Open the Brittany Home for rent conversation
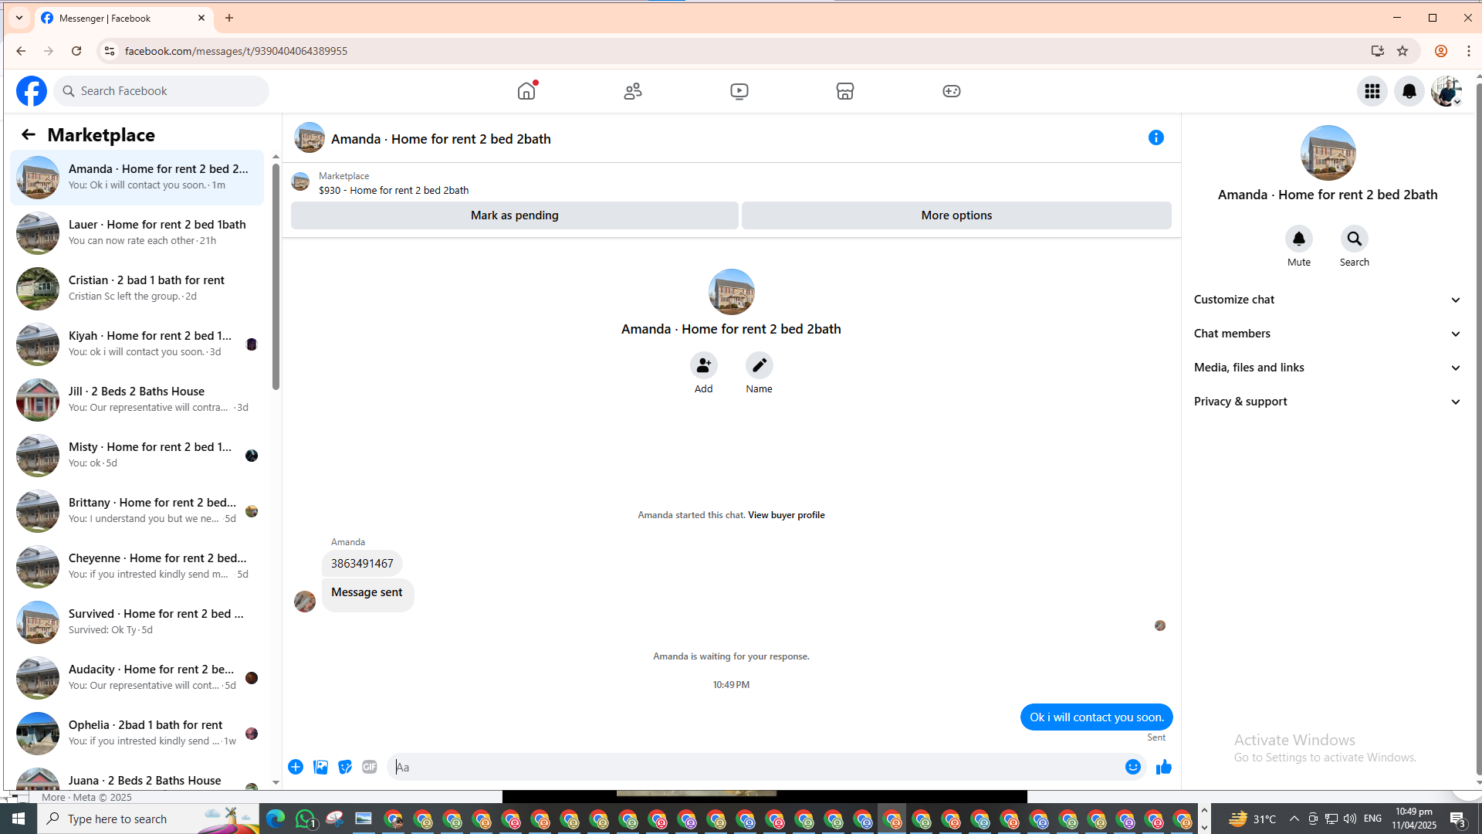Viewport: 1482px width, 834px height. (137, 510)
